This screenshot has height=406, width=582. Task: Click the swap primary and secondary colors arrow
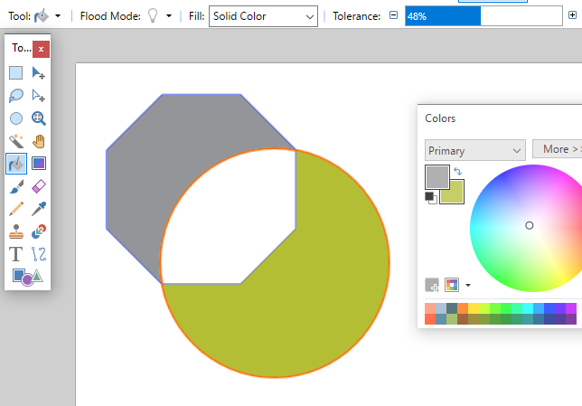tap(457, 171)
